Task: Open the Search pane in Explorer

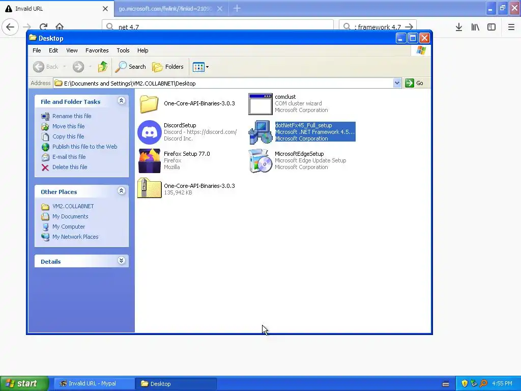Action: [130, 67]
